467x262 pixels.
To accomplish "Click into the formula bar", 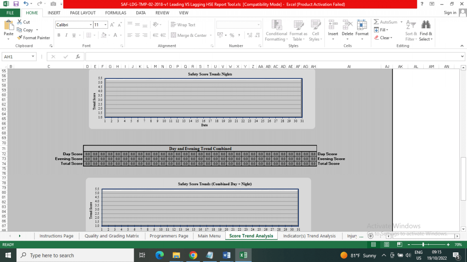I will 274,56.
